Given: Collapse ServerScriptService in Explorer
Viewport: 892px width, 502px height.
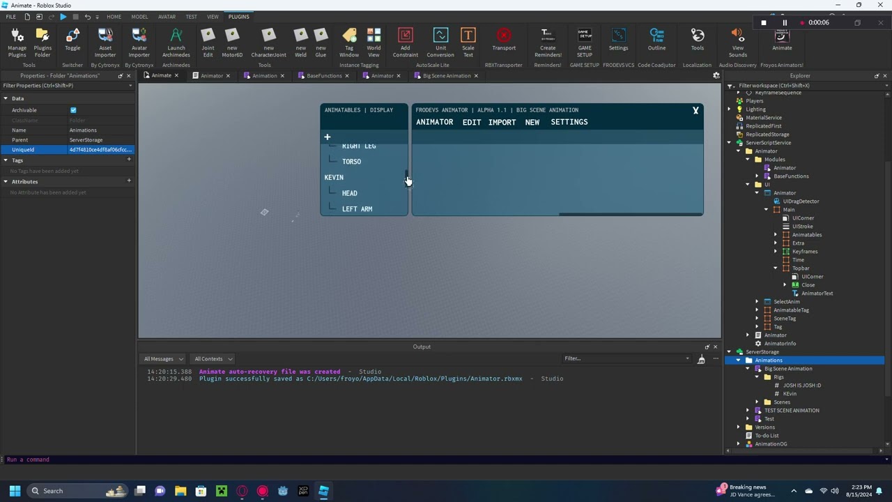Looking at the screenshot, I should coord(730,143).
